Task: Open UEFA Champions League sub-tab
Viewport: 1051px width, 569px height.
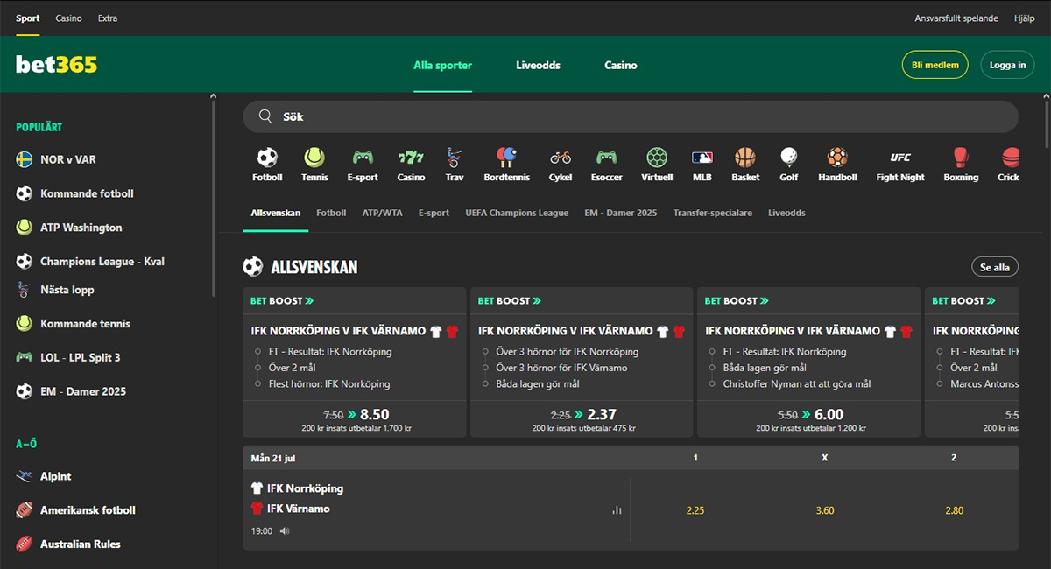Action: tap(517, 213)
